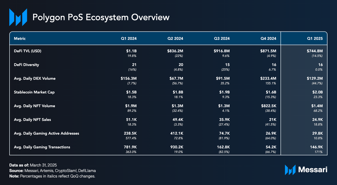Click the '$822.5K' NFT volume value
The image size is (337, 185).
[269, 106]
